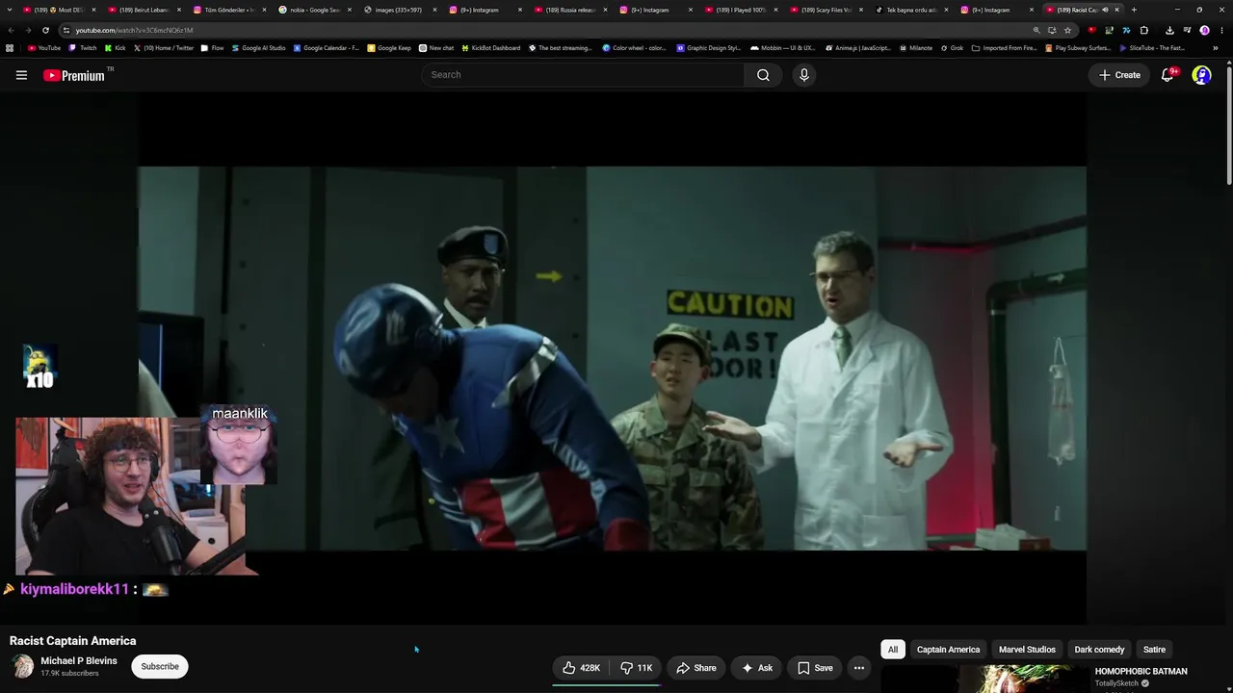Viewport: 1233px width, 693px height.
Task: Filter related videos by Marvel Studios
Action: pyautogui.click(x=1027, y=650)
